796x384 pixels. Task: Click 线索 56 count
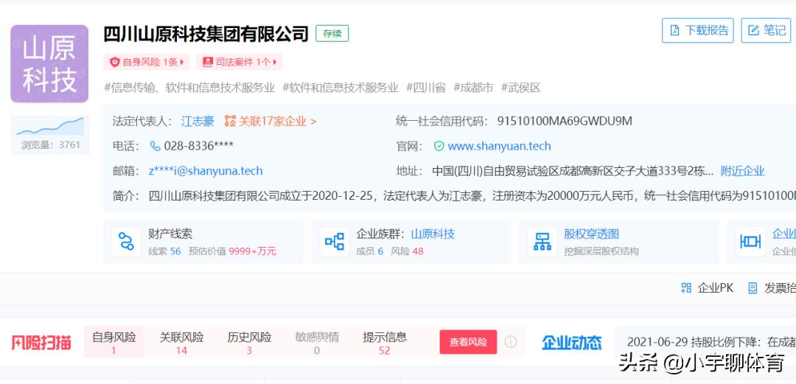coord(164,251)
